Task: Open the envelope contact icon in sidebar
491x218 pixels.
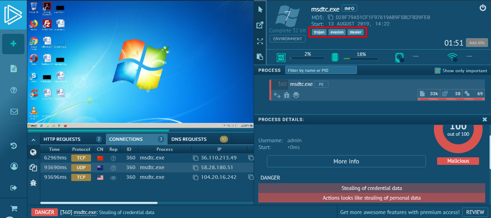Action: click(x=14, y=111)
